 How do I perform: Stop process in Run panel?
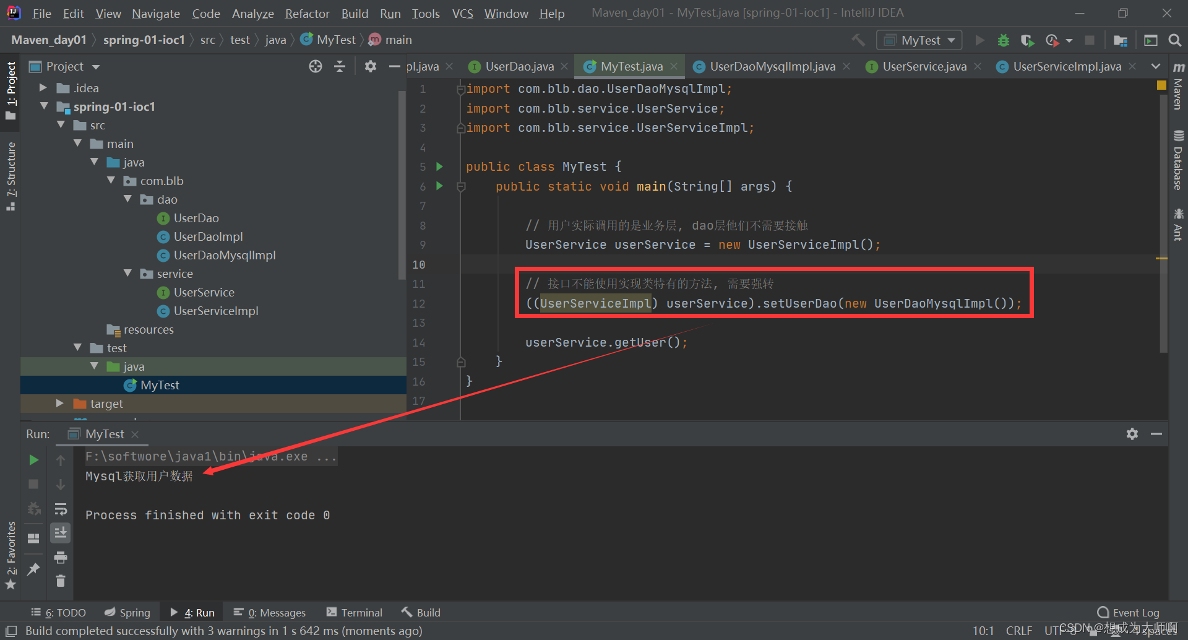click(34, 484)
